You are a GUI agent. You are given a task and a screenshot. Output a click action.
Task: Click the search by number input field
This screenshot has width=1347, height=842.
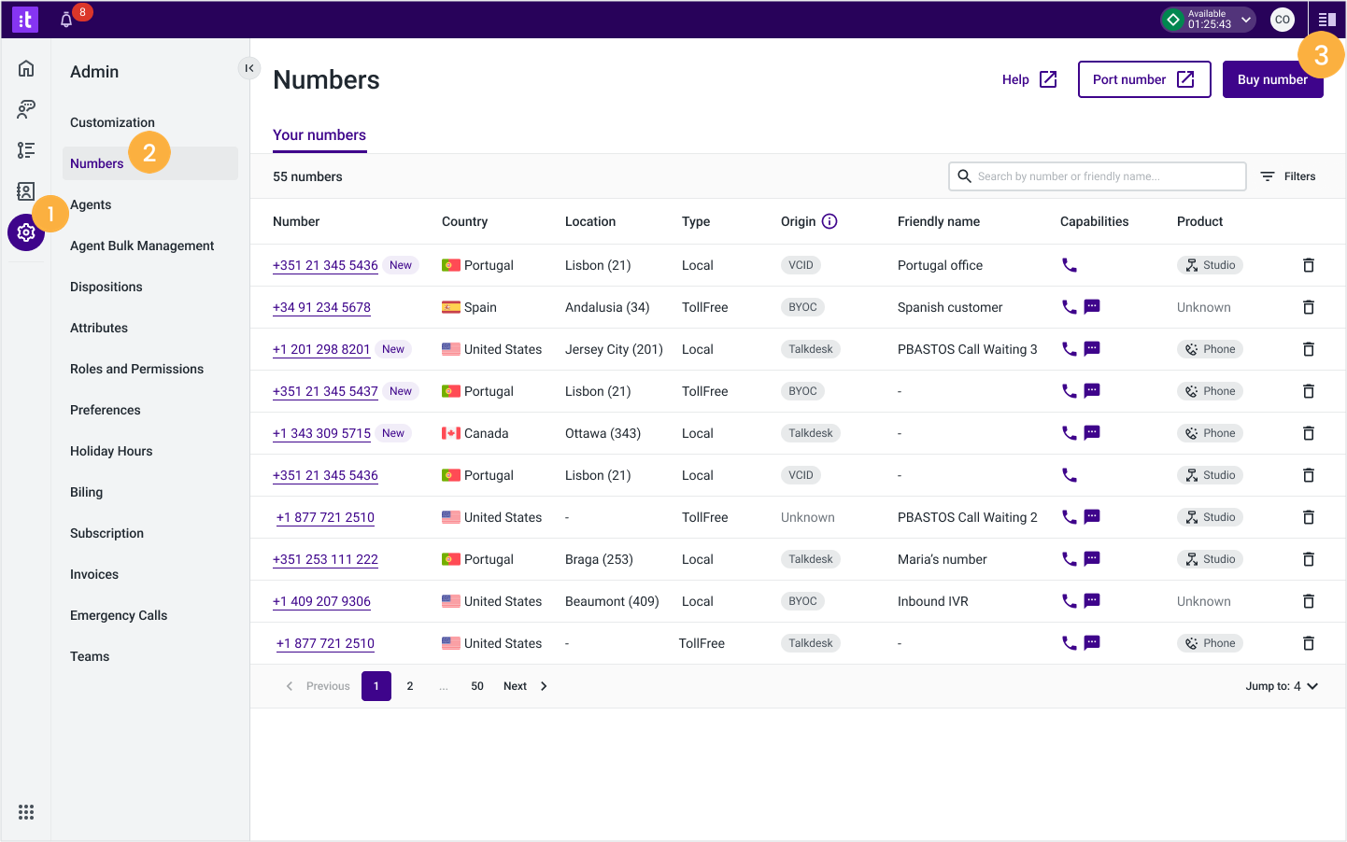(x=1097, y=175)
